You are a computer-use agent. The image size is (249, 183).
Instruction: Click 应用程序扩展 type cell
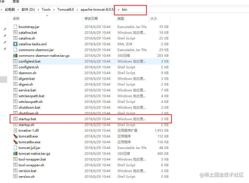(127, 131)
